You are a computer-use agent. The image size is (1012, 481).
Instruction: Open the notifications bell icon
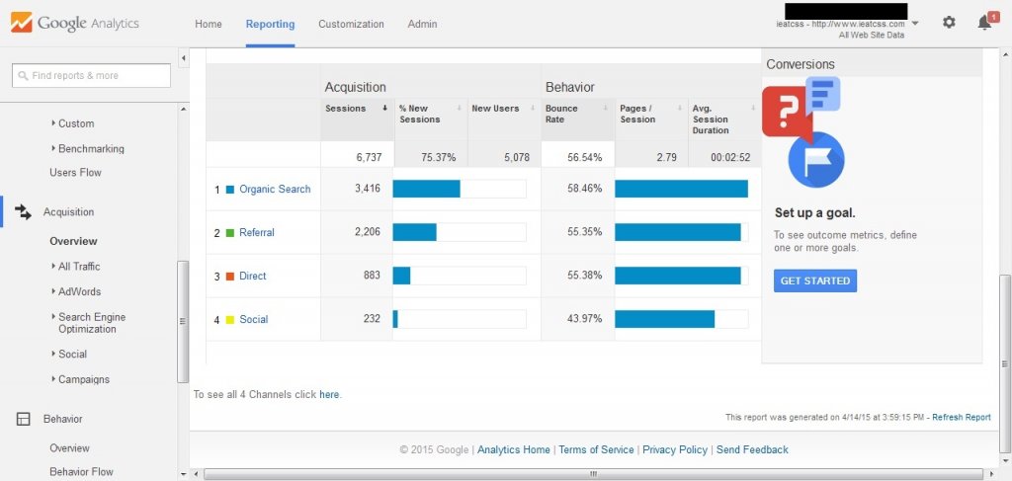[x=984, y=23]
